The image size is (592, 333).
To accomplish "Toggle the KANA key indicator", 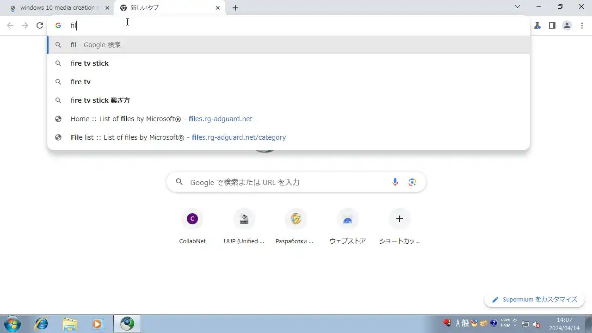I will (x=506, y=326).
